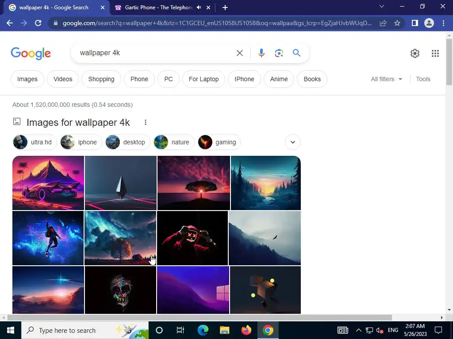Screen dimensions: 453x339
Task: Open the glowing tree red sky wallpaper
Action: [x=194, y=183]
